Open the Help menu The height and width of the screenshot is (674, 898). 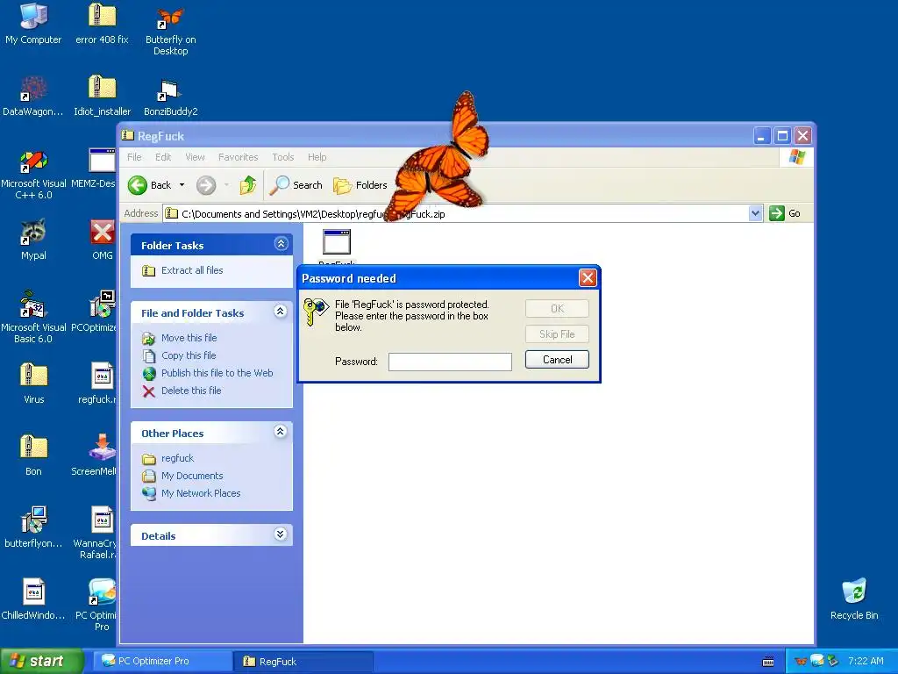pyautogui.click(x=317, y=157)
